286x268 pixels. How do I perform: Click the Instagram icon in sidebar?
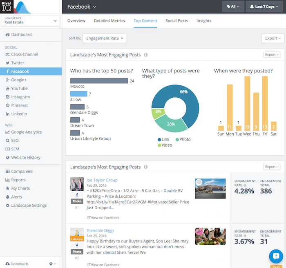(x=7, y=97)
